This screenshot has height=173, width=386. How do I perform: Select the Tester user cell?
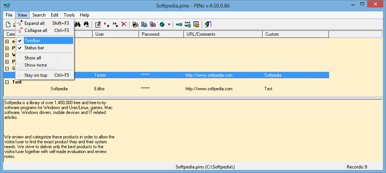pyautogui.click(x=100, y=75)
